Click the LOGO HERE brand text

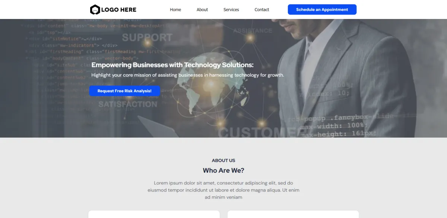coord(118,10)
